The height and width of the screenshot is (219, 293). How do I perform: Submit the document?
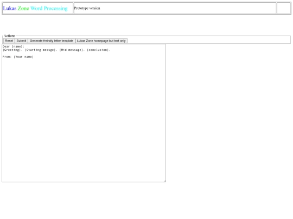[21, 41]
